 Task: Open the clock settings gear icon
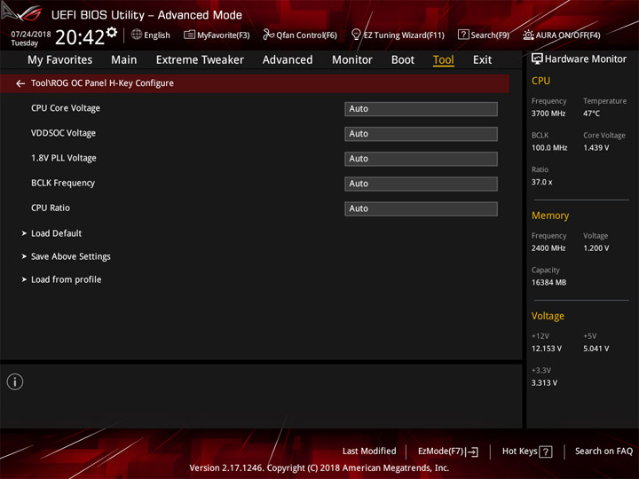pos(112,32)
